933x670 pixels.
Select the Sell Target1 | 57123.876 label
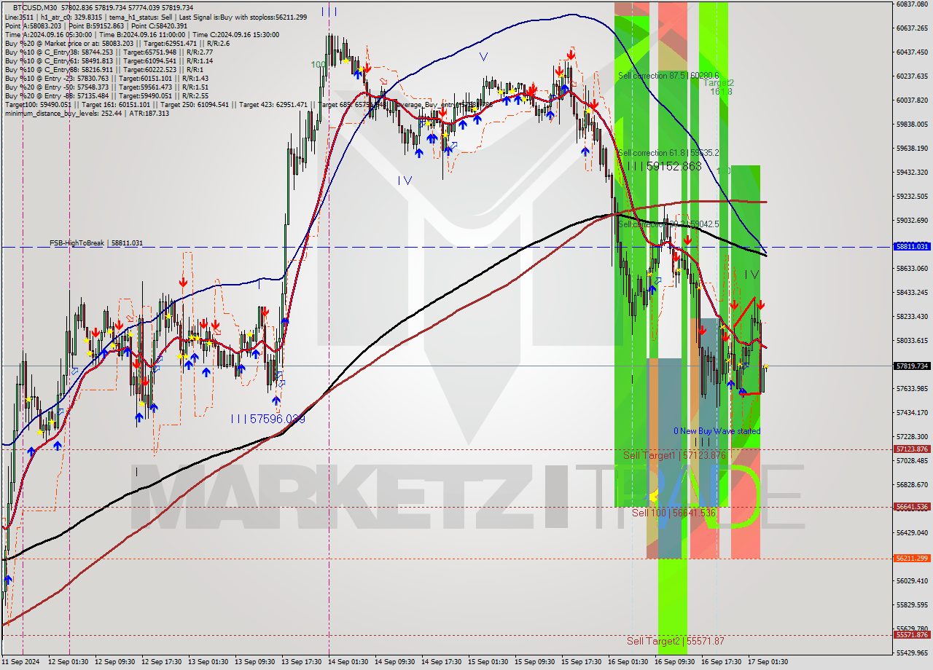click(x=674, y=455)
